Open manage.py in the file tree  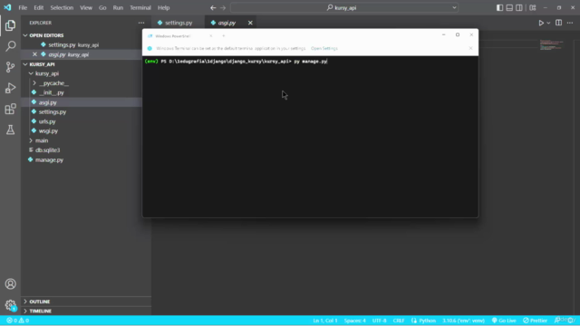click(49, 160)
